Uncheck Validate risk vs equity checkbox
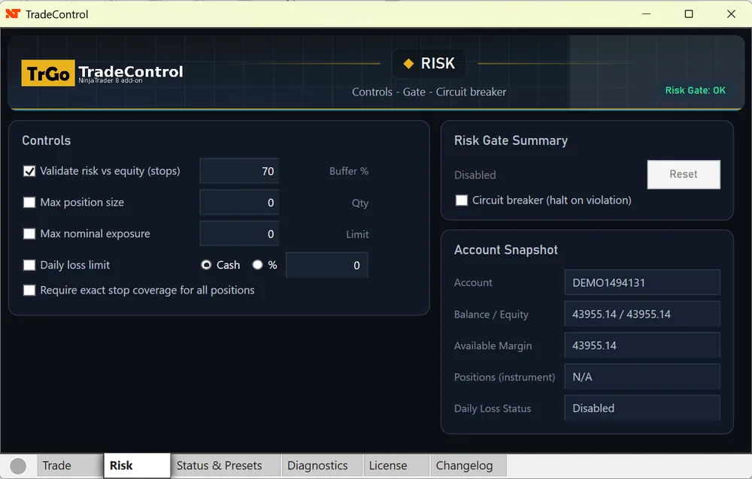 (29, 171)
